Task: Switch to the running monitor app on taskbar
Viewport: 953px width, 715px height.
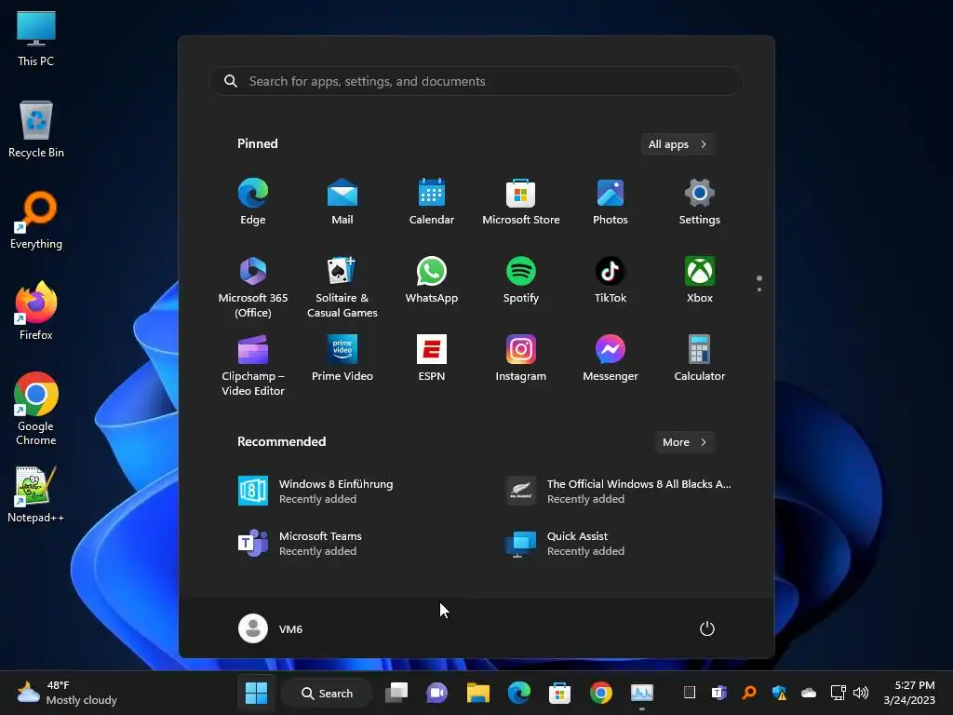Action: (x=642, y=693)
